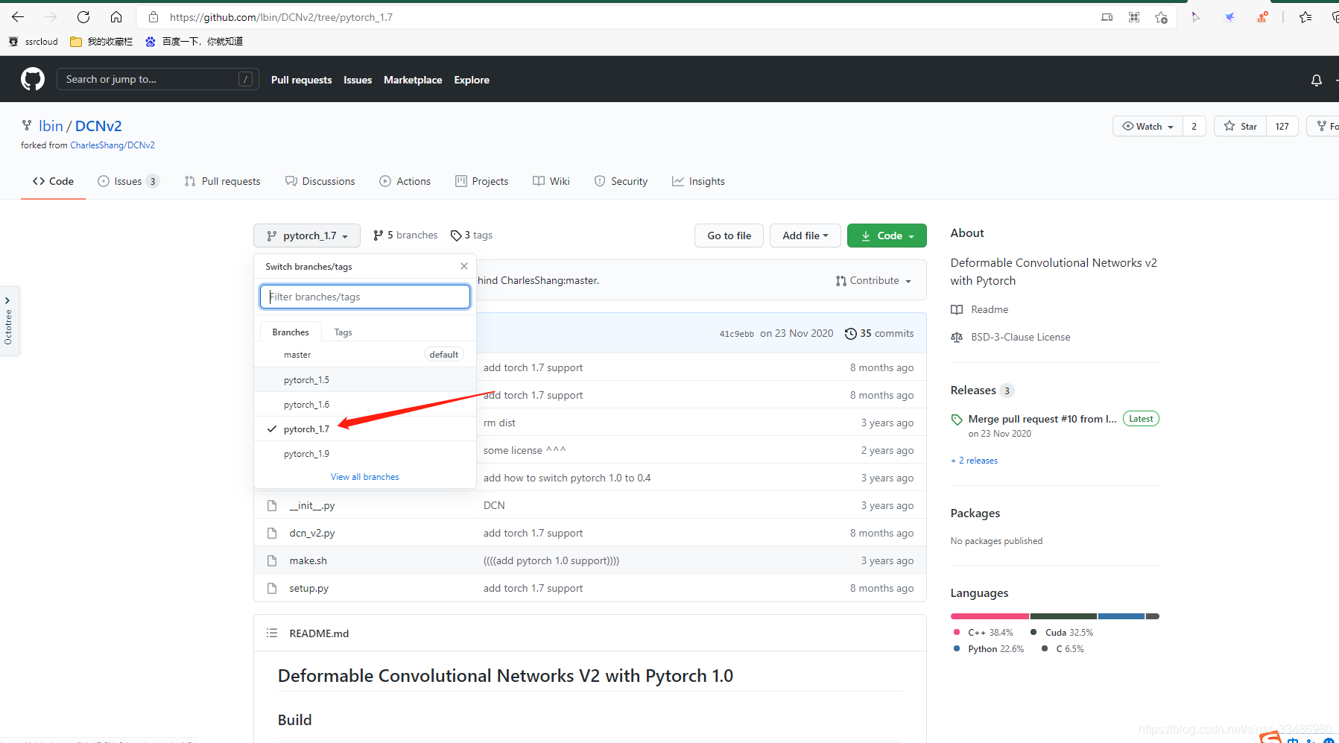Open the 35 commits link
Image resolution: width=1339 pixels, height=743 pixels.
(x=879, y=333)
